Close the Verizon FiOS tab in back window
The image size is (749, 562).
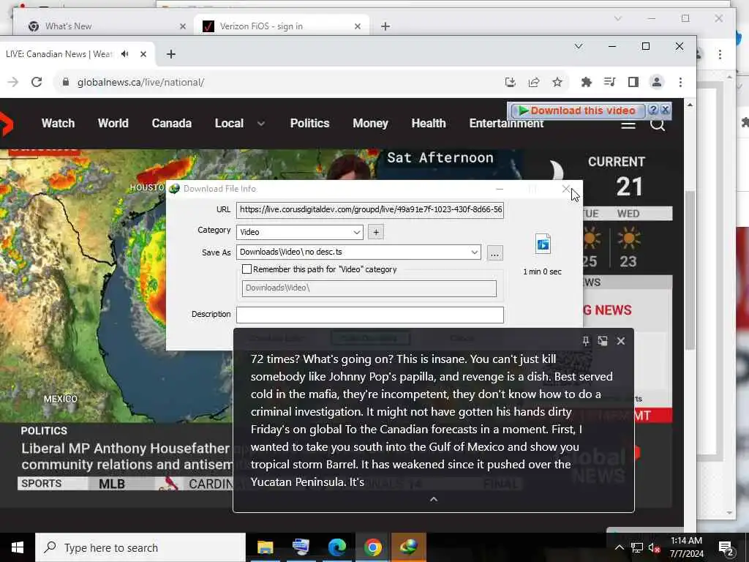[357, 26]
